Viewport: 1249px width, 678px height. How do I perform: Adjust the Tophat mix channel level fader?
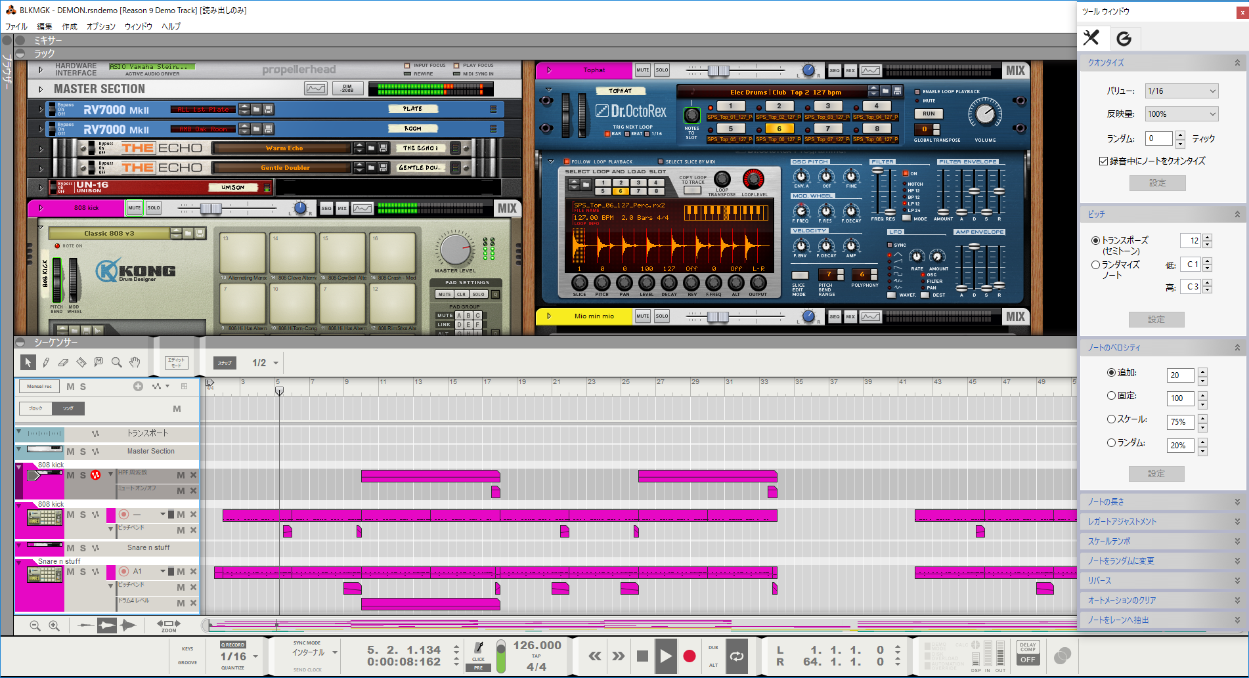click(x=718, y=70)
